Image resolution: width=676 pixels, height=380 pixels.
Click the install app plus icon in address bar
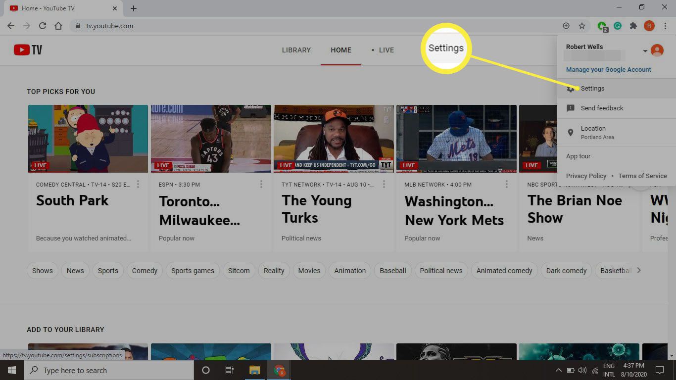566,26
